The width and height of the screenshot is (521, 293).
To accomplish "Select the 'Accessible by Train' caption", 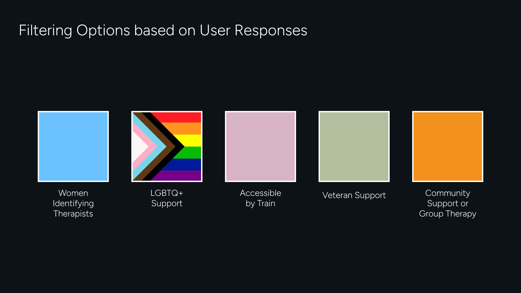I will click(260, 198).
